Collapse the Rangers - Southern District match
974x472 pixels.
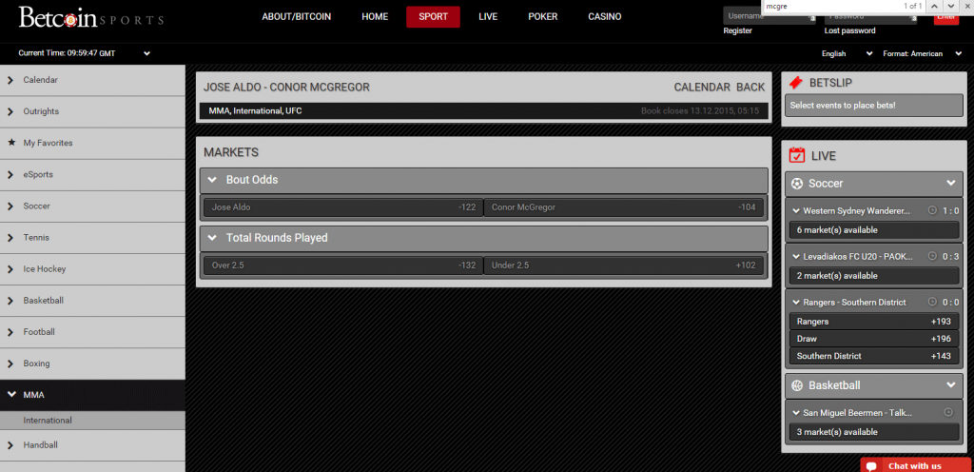click(x=796, y=303)
